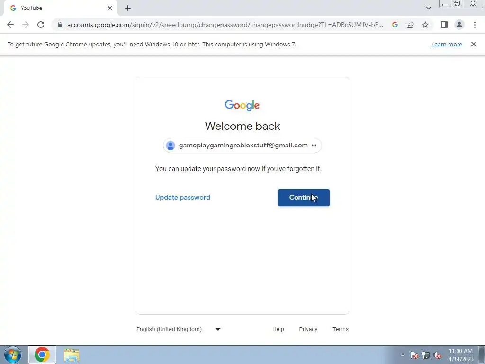Screen dimensions: 485x364
Task: Open the Terms link in footer
Action: tap(341, 329)
